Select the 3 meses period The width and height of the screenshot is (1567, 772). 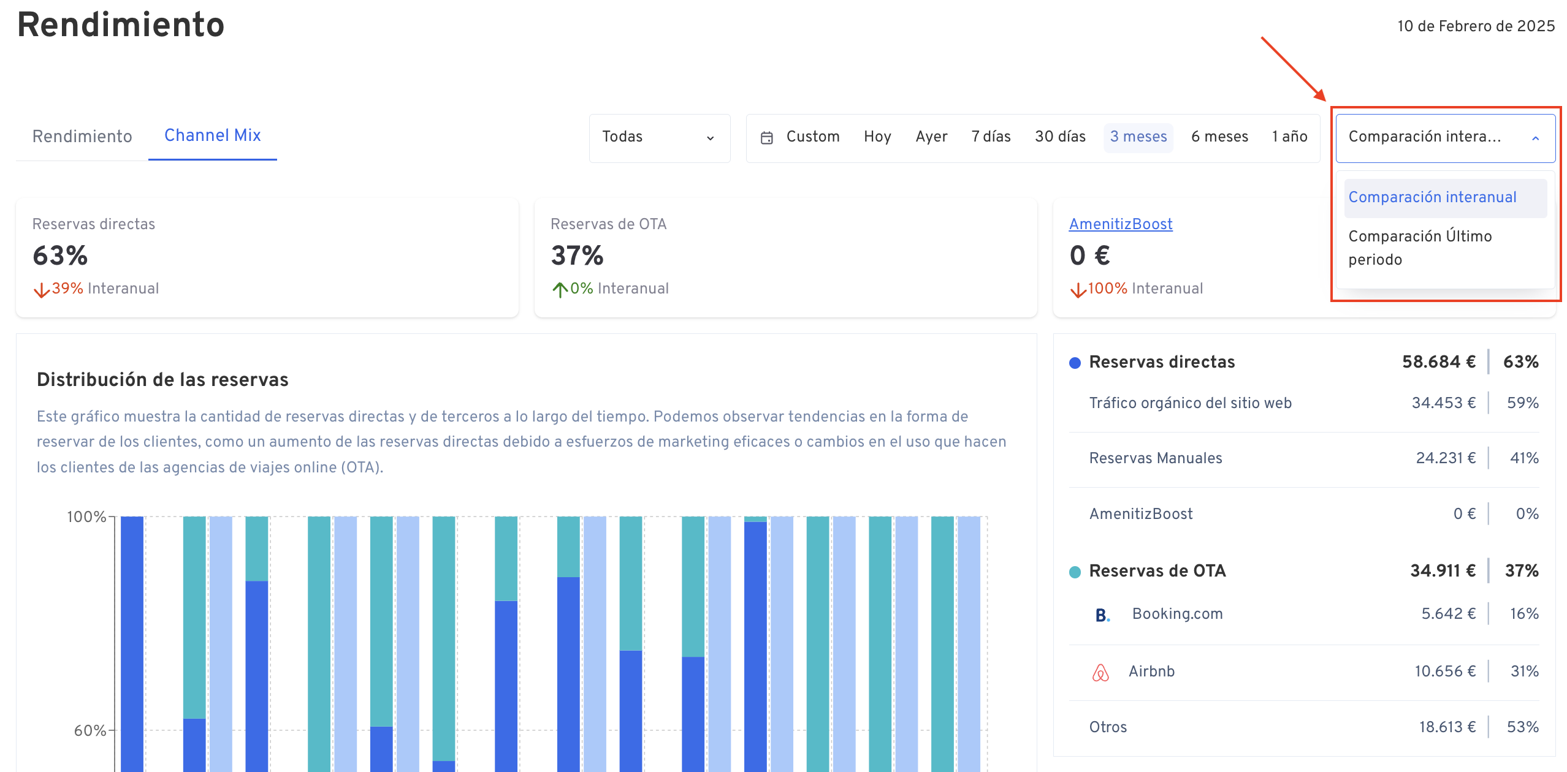[x=1138, y=137]
